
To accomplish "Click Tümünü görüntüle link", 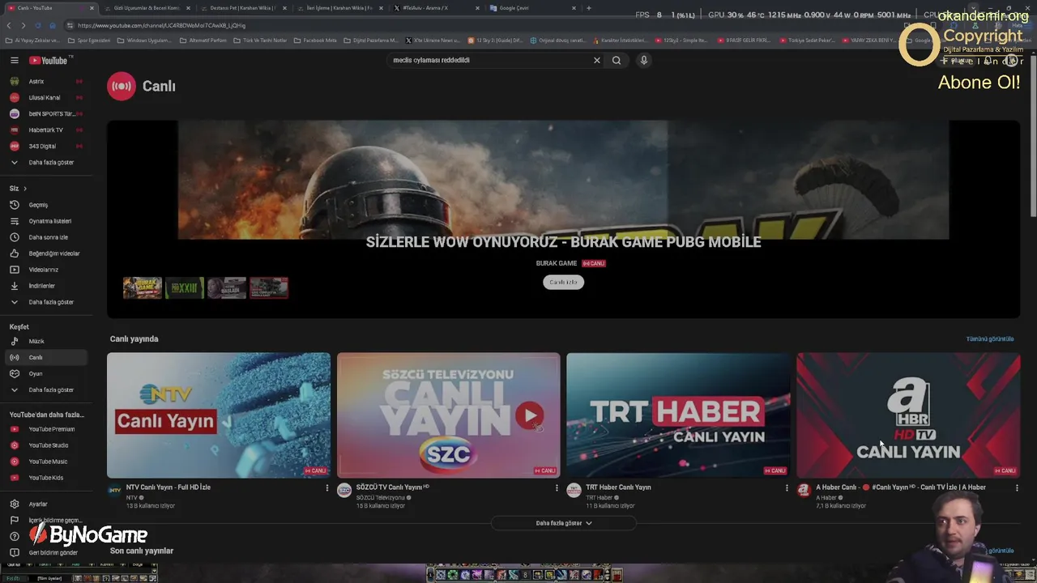I will [990, 339].
